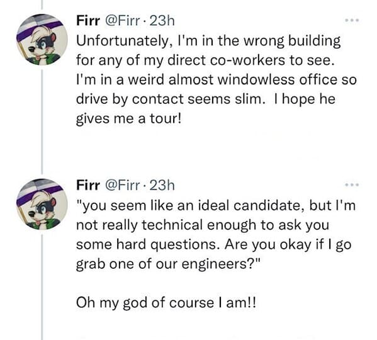Click the line 'Oh my god of course I am!!'
377x340 pixels.
click(x=166, y=303)
